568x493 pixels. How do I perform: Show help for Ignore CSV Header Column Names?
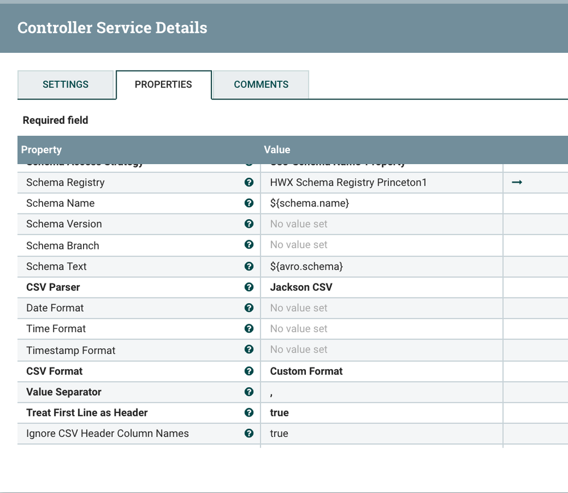(249, 433)
